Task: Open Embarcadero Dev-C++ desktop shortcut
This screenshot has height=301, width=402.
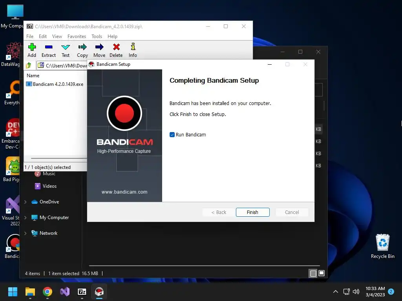Action: pos(11,134)
